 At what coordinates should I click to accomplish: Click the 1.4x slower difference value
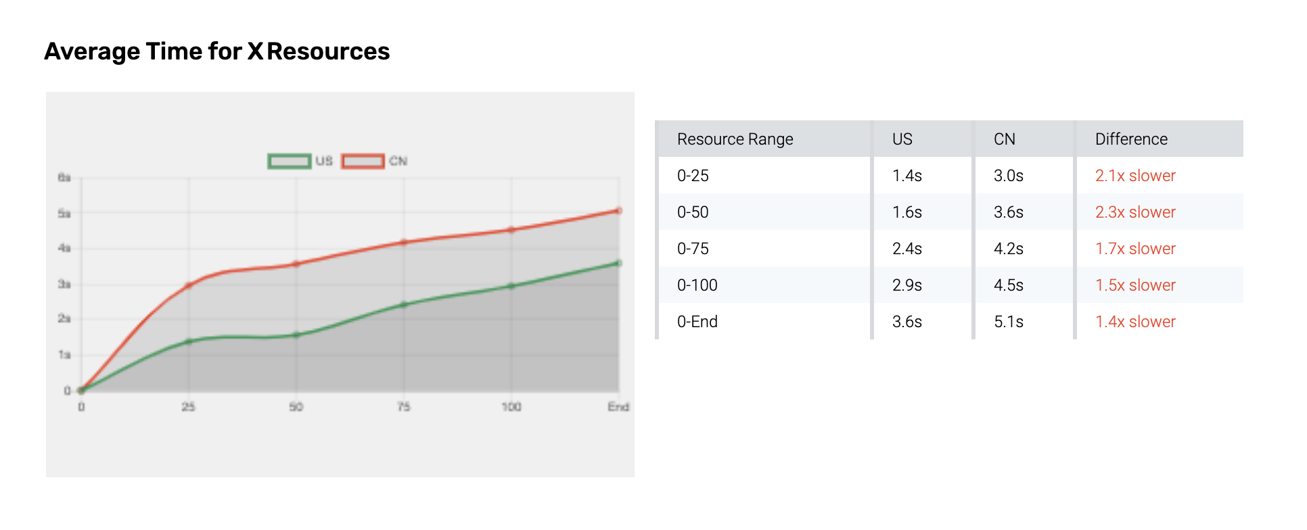pyautogui.click(x=1135, y=322)
